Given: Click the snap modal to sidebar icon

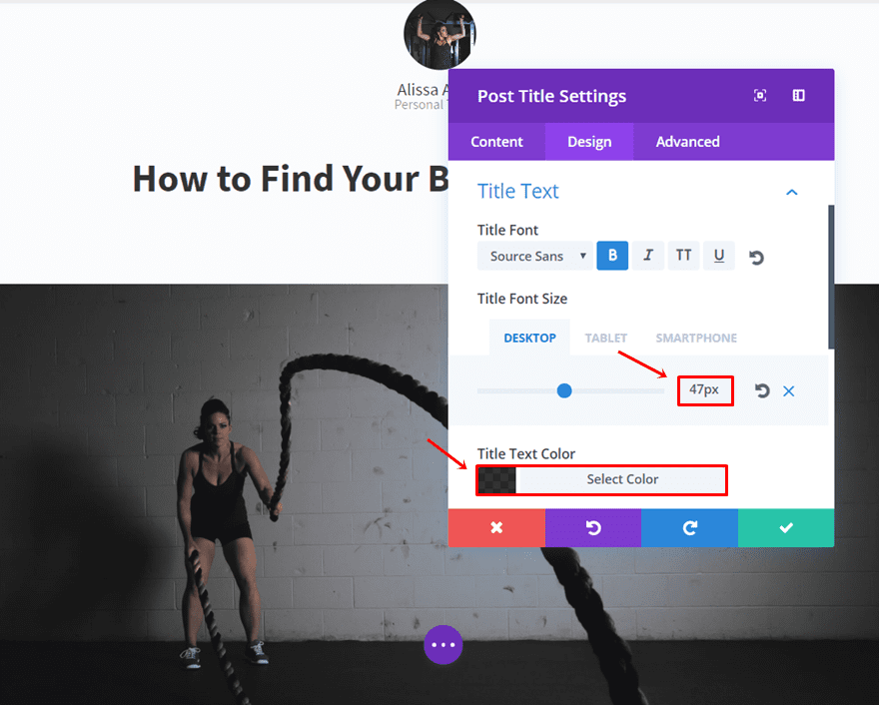Looking at the screenshot, I should point(798,95).
